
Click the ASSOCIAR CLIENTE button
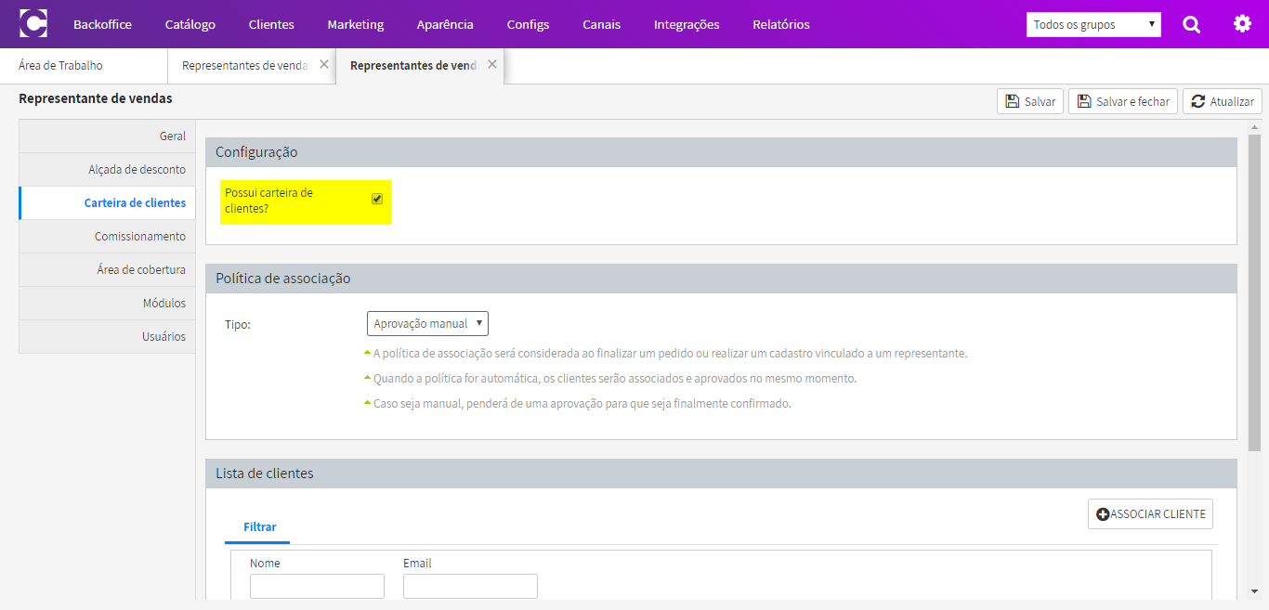click(x=1150, y=513)
